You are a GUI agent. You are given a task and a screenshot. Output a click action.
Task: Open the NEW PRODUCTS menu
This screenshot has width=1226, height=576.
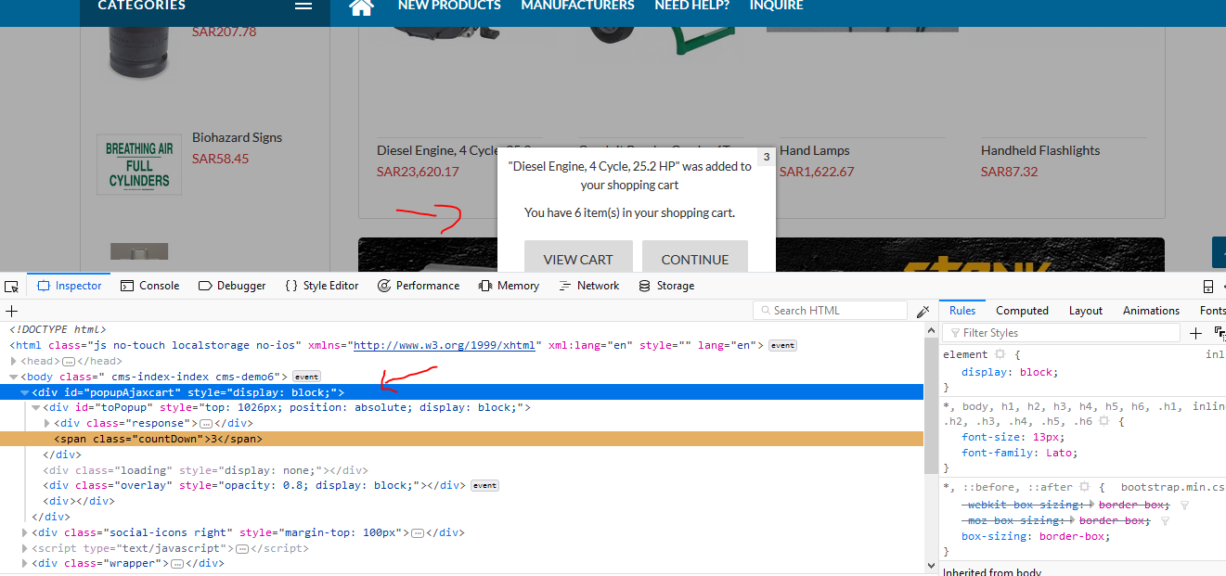click(449, 6)
